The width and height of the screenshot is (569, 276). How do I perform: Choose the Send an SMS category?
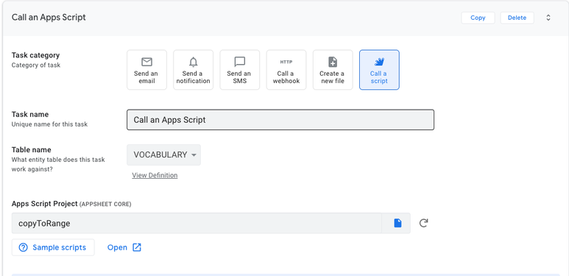pyautogui.click(x=239, y=70)
